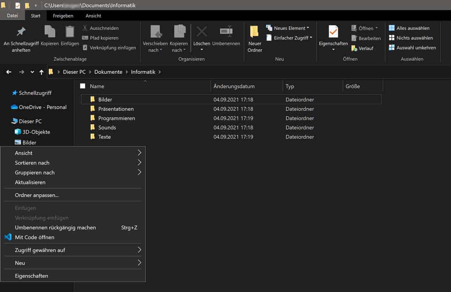Click the 'Eigenschaften' checkmark icon in ribbon
This screenshot has height=292, width=451.
pos(333,32)
